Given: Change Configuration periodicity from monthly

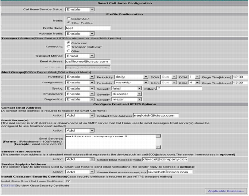Looking at the screenshot, I should [131, 83].
